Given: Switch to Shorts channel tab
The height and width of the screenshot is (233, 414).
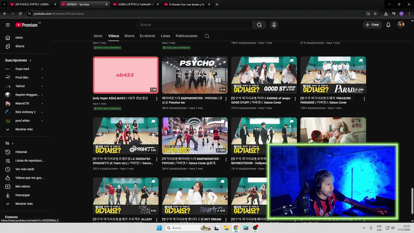Looking at the screenshot, I should pyautogui.click(x=129, y=36).
